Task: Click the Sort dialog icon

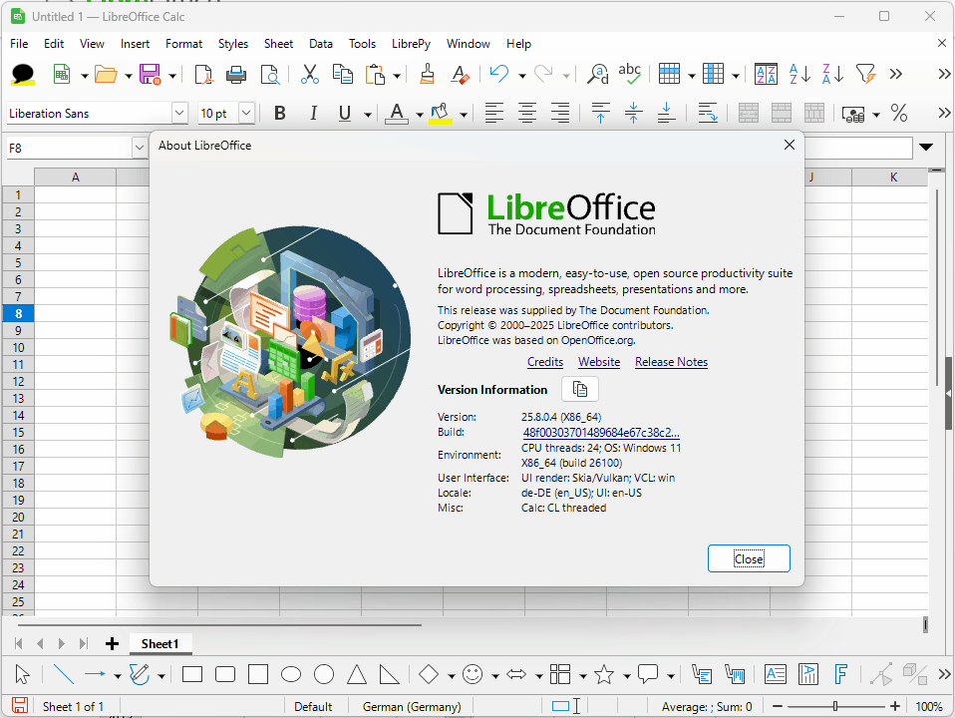Action: [766, 75]
